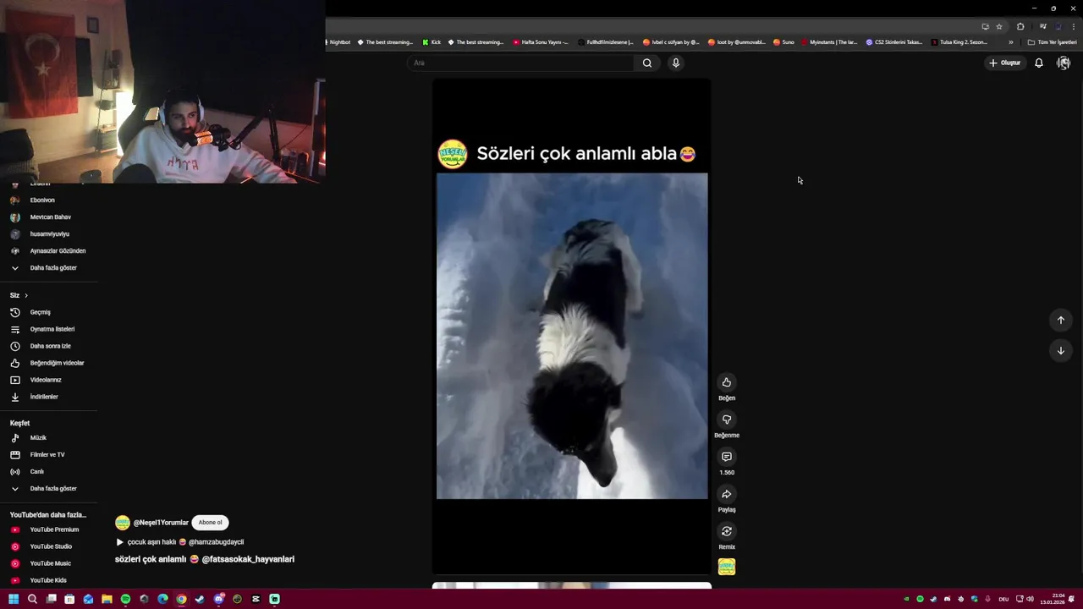Image resolution: width=1083 pixels, height=609 pixels.
Task: Click the search magnifier button
Action: click(647, 63)
